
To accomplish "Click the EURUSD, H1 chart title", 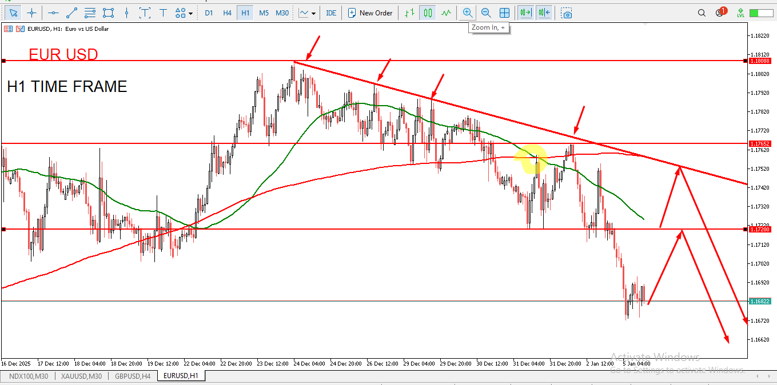I will tap(67, 29).
